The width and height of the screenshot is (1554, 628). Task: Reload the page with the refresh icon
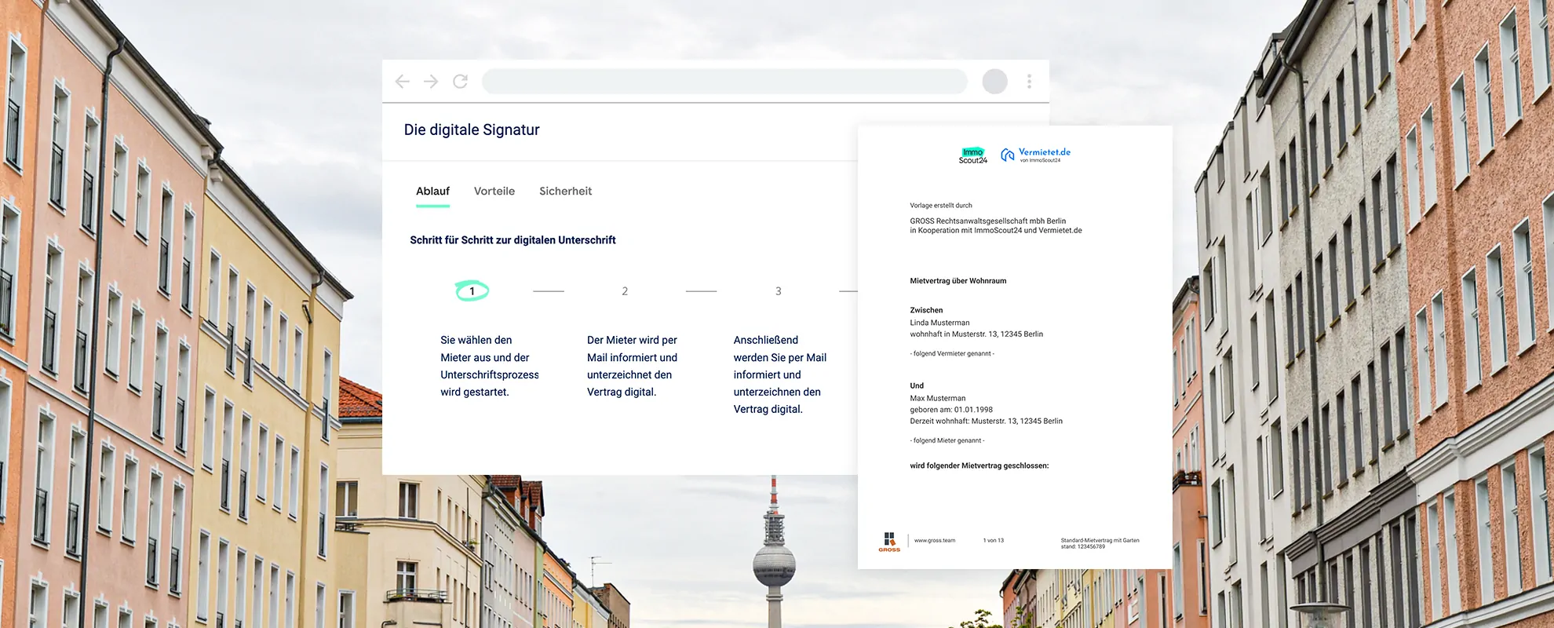(461, 82)
